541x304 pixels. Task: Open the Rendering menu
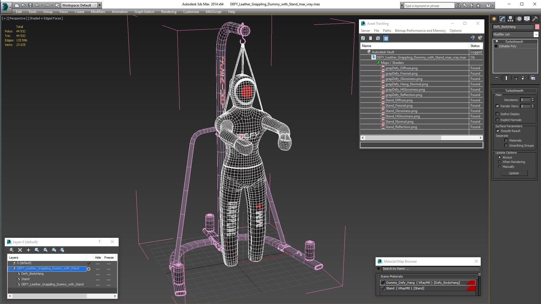[x=168, y=12]
